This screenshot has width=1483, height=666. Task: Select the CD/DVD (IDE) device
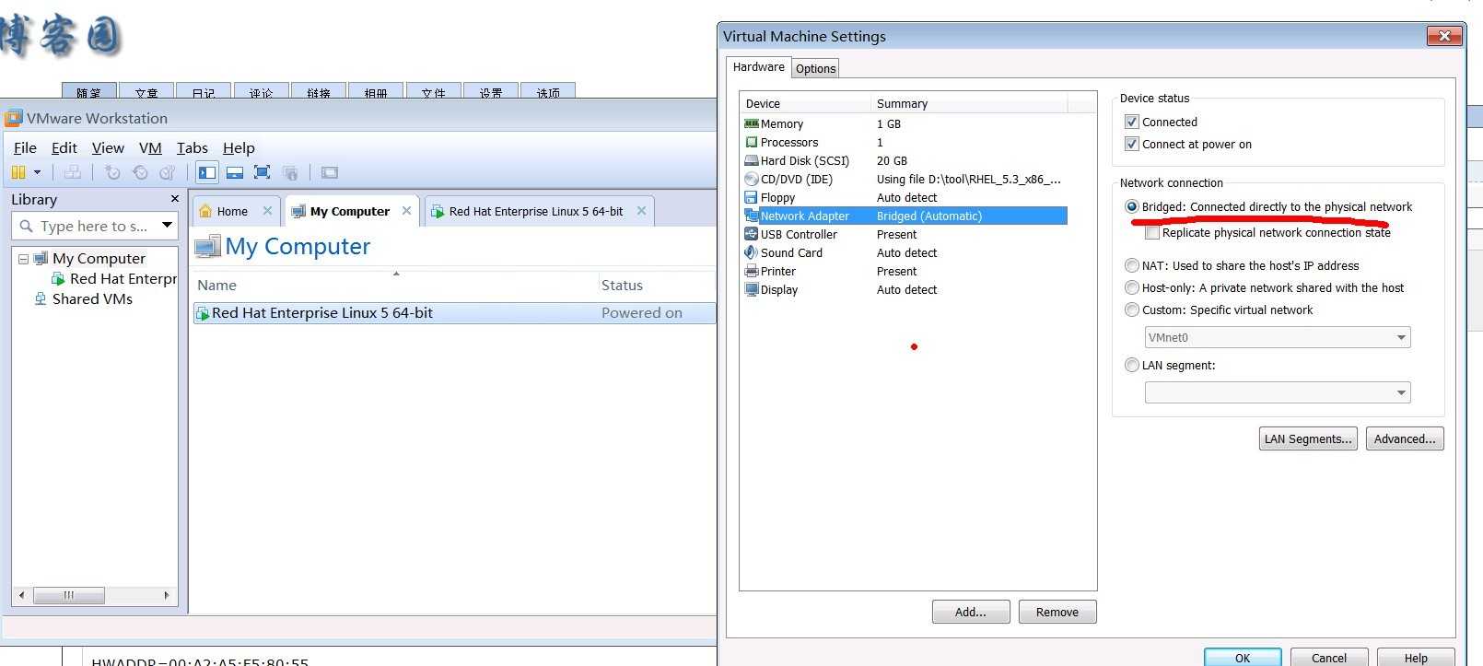coord(905,179)
